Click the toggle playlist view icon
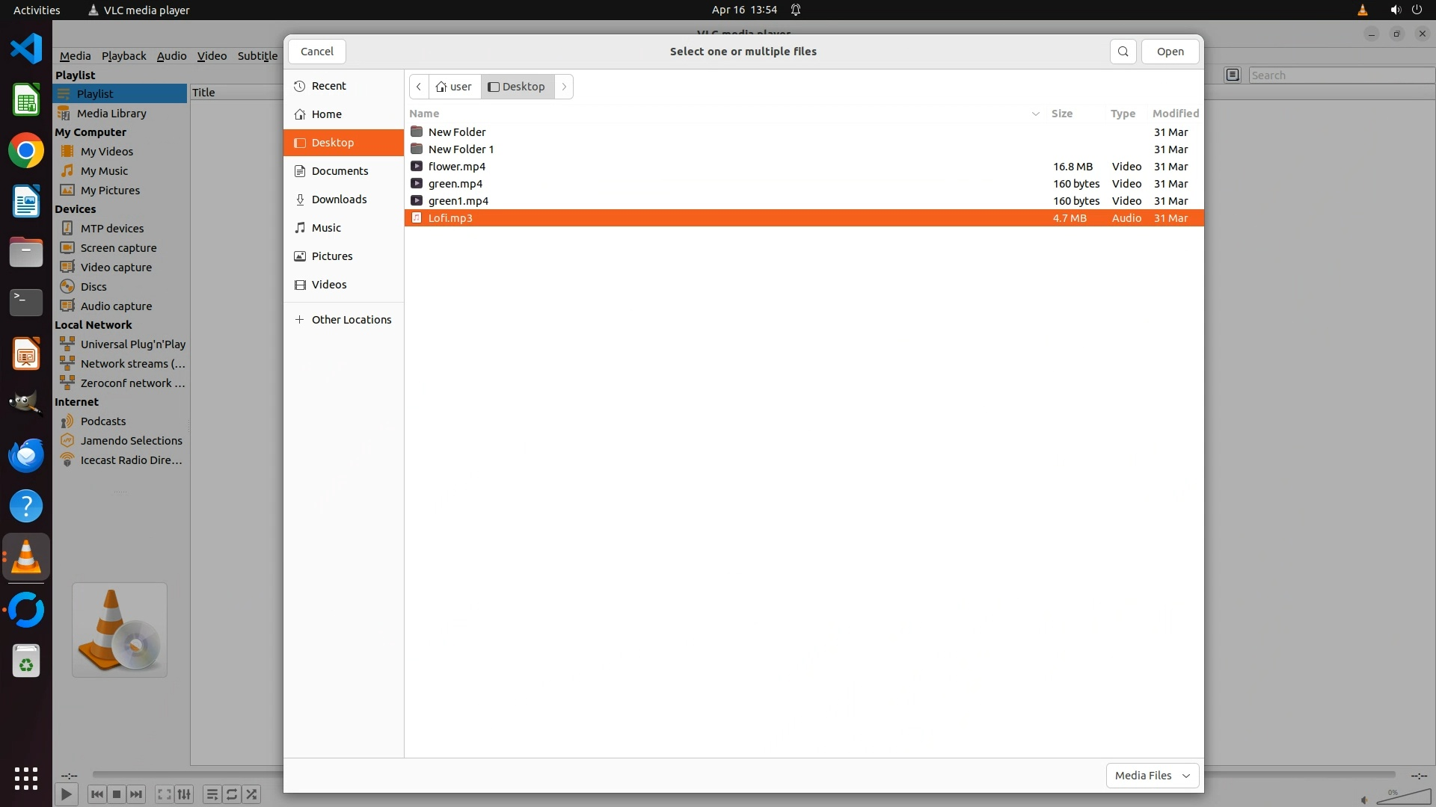The image size is (1436, 807). tap(212, 794)
